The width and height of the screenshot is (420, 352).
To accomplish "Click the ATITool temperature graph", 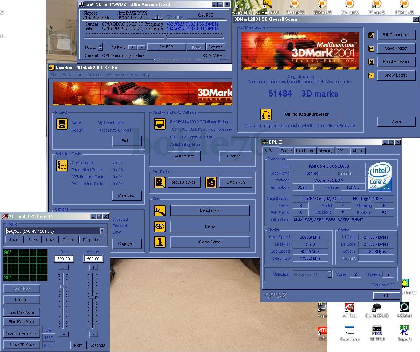I will [x=26, y=265].
